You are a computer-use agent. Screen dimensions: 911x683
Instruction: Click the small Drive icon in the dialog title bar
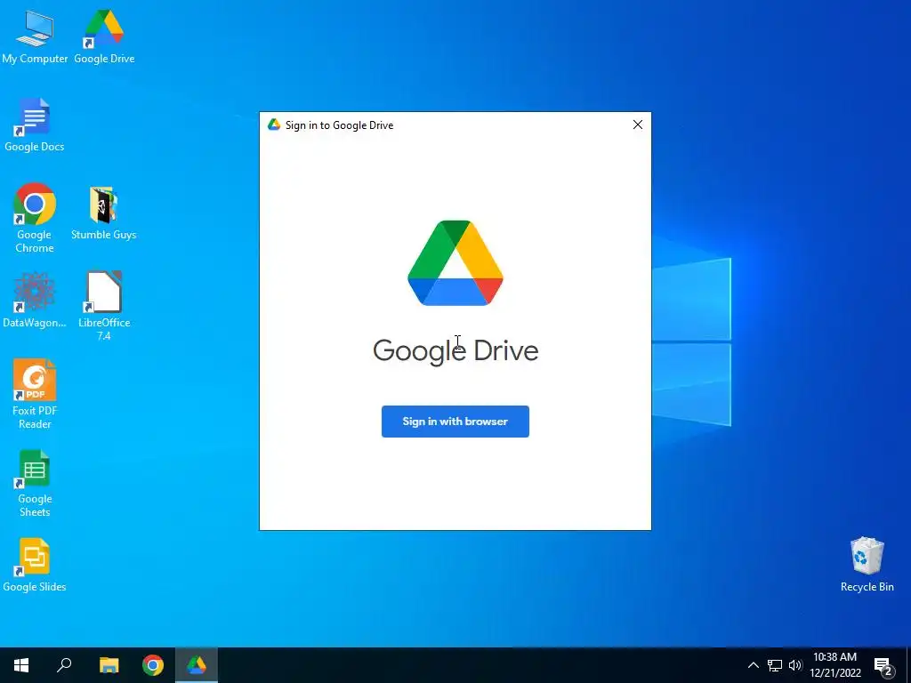(274, 125)
